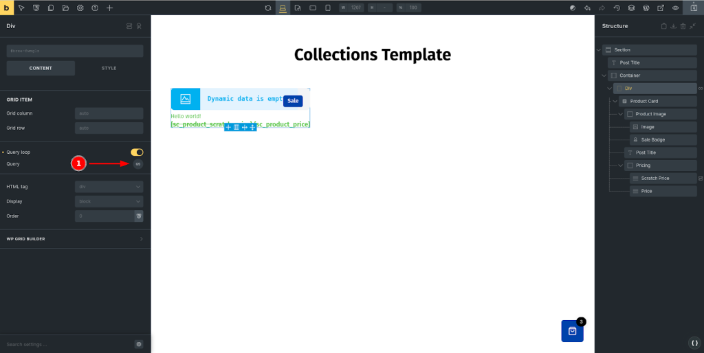Click the Sale badge on canvas

click(293, 101)
